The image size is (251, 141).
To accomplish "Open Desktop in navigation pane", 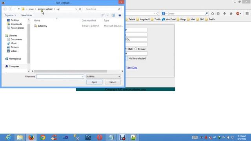I will pos(15,20).
